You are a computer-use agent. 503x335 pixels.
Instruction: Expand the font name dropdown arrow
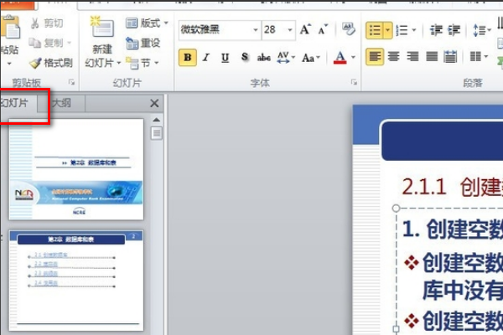click(256, 30)
